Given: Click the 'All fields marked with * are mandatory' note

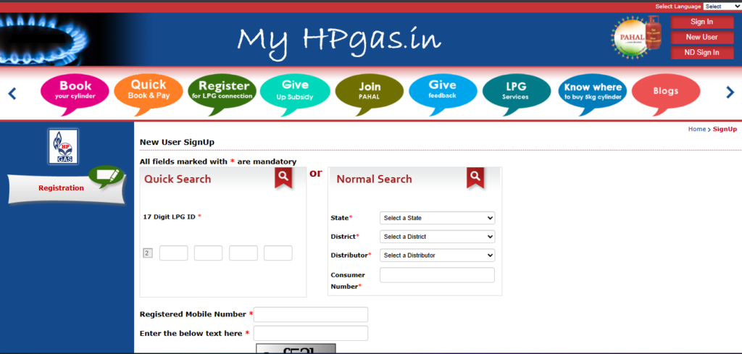Looking at the screenshot, I should 218,161.
